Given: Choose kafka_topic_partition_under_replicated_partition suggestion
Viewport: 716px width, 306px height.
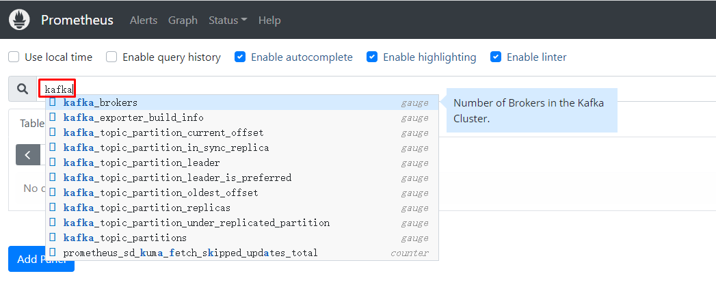Looking at the screenshot, I should 242,223.
